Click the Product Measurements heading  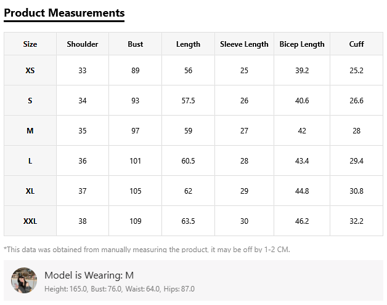[64, 13]
